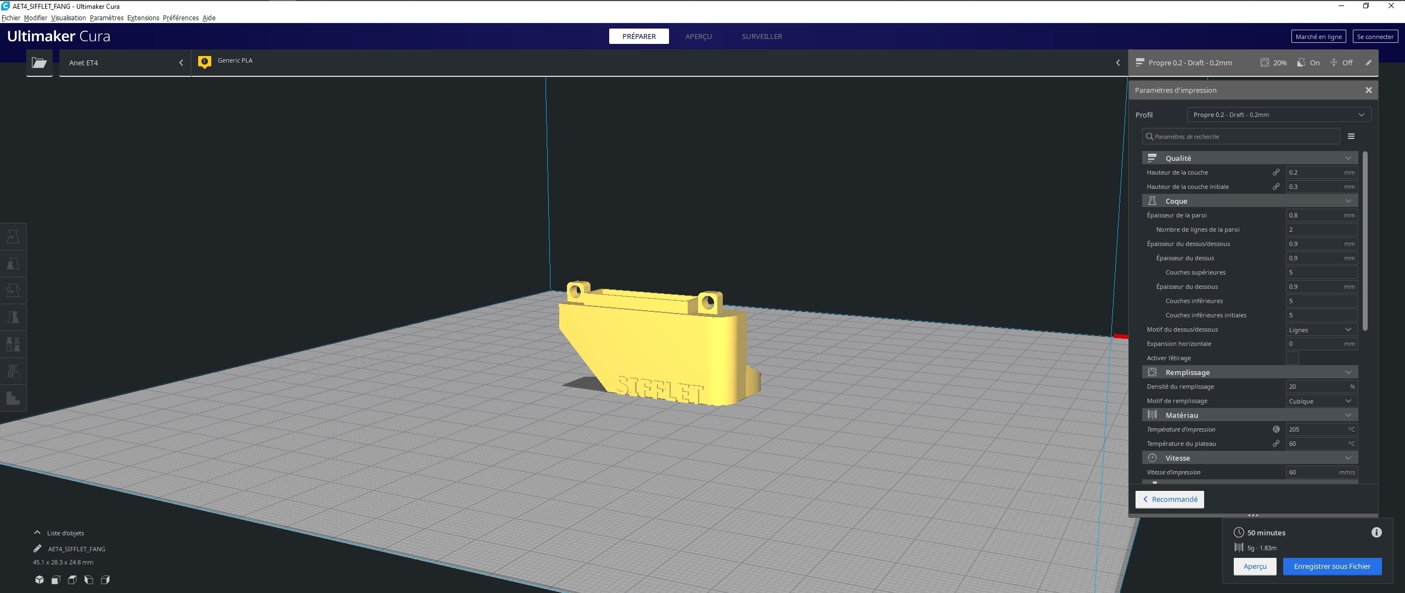This screenshot has height=593, width=1405.
Task: Select the support blocker tool
Action: [x=13, y=371]
